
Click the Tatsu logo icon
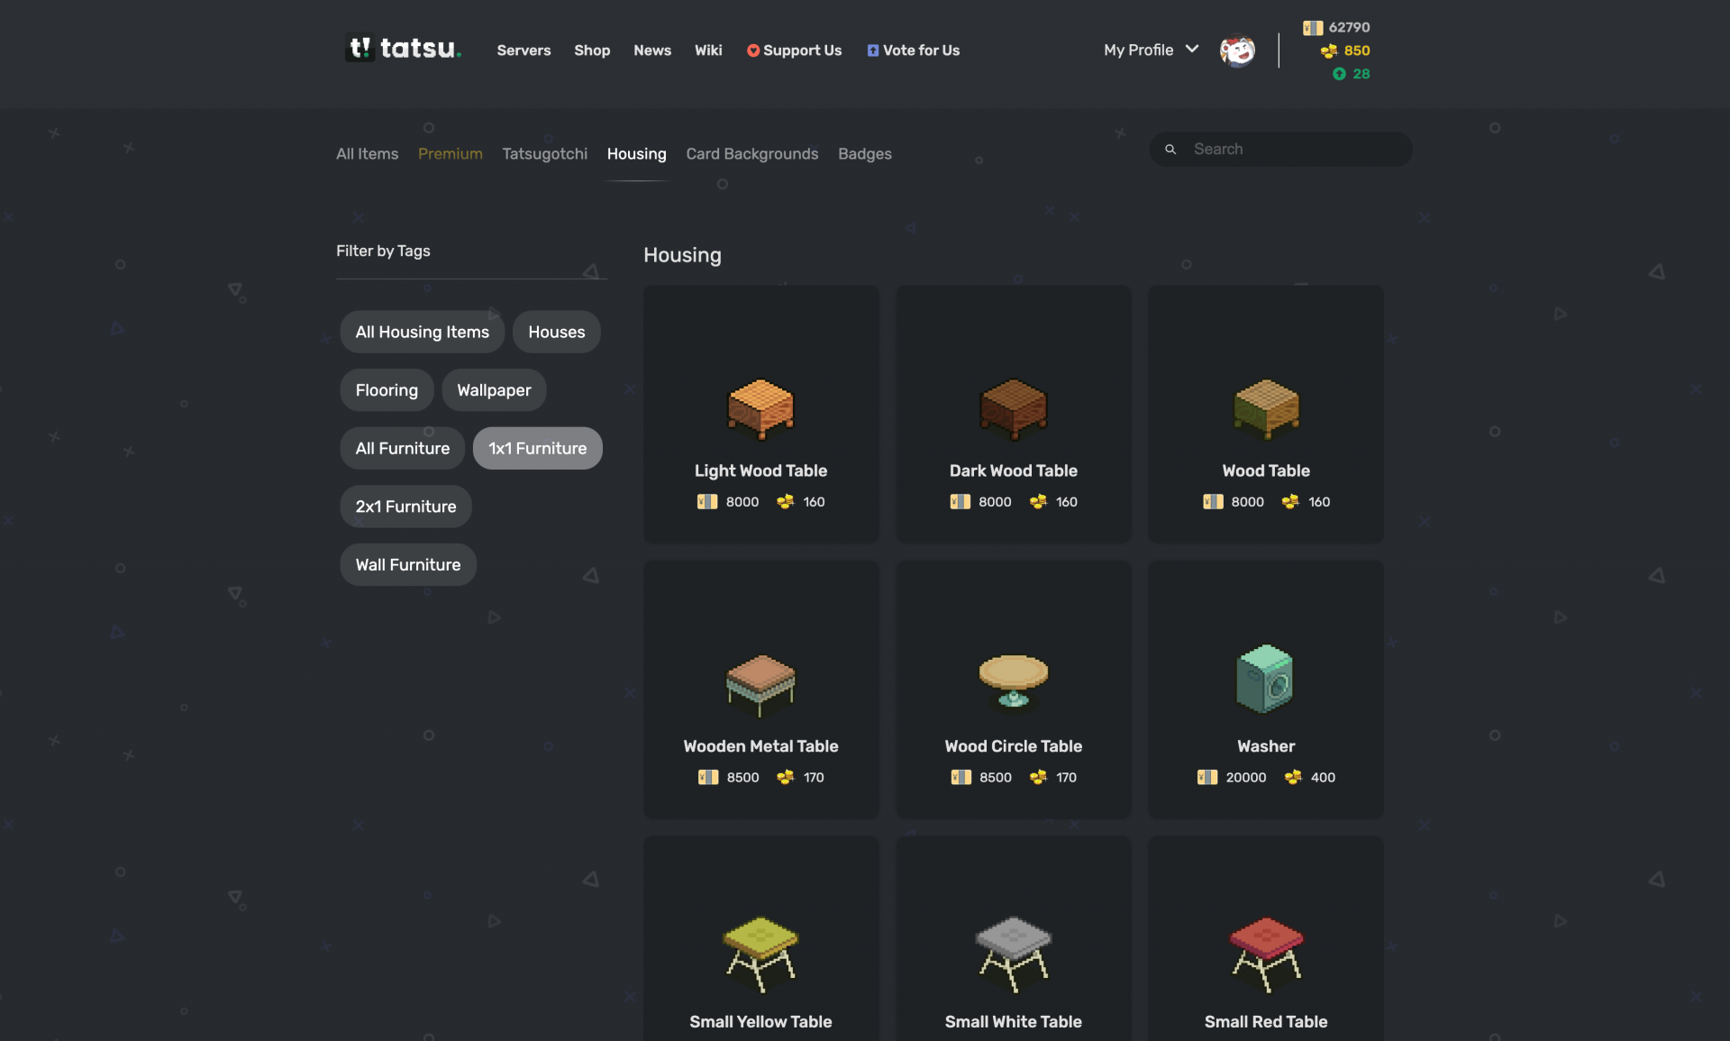tap(360, 48)
